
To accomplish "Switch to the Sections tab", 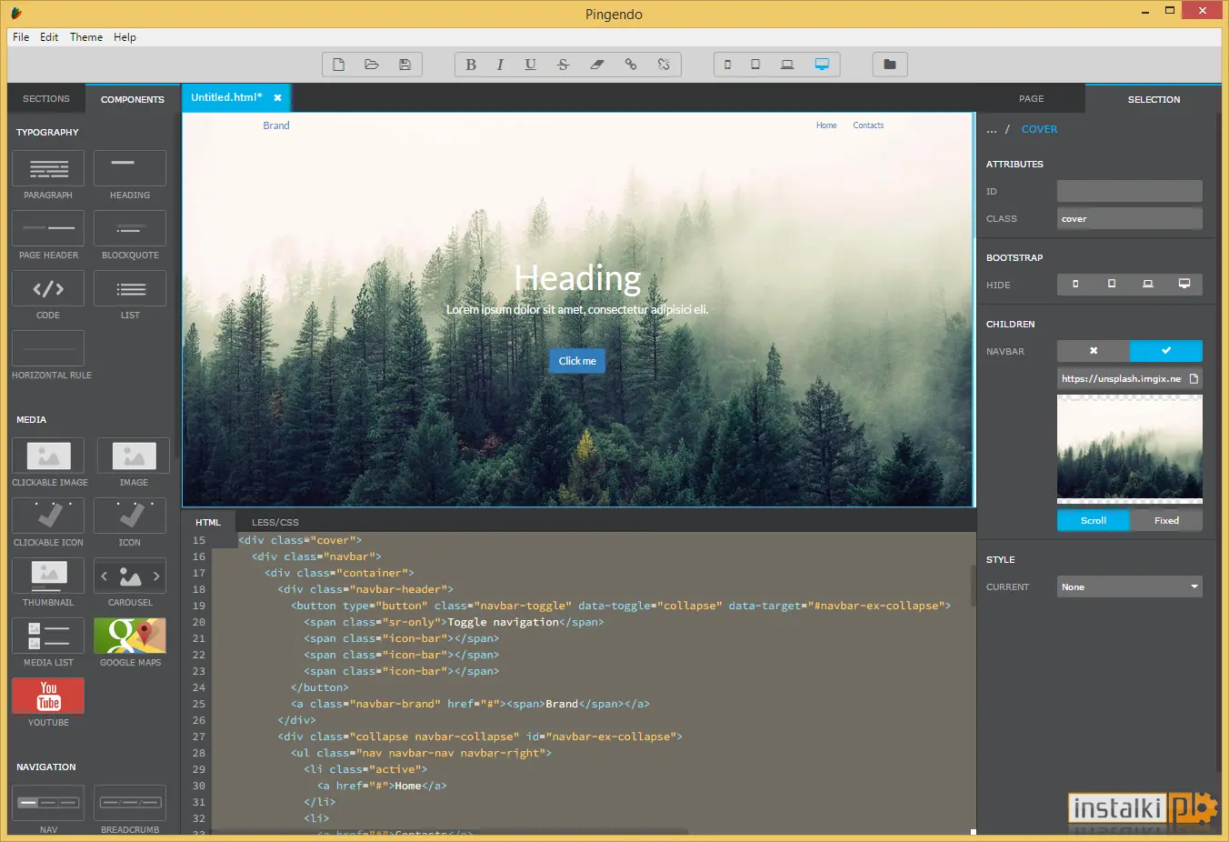I will [46, 98].
